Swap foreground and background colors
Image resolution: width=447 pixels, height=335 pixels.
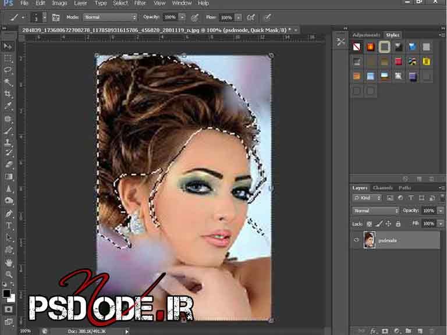[x=12, y=284]
